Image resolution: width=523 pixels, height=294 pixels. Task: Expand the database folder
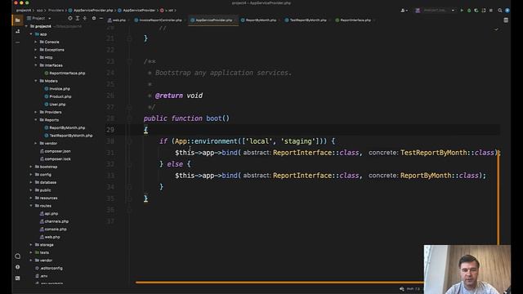(31, 182)
